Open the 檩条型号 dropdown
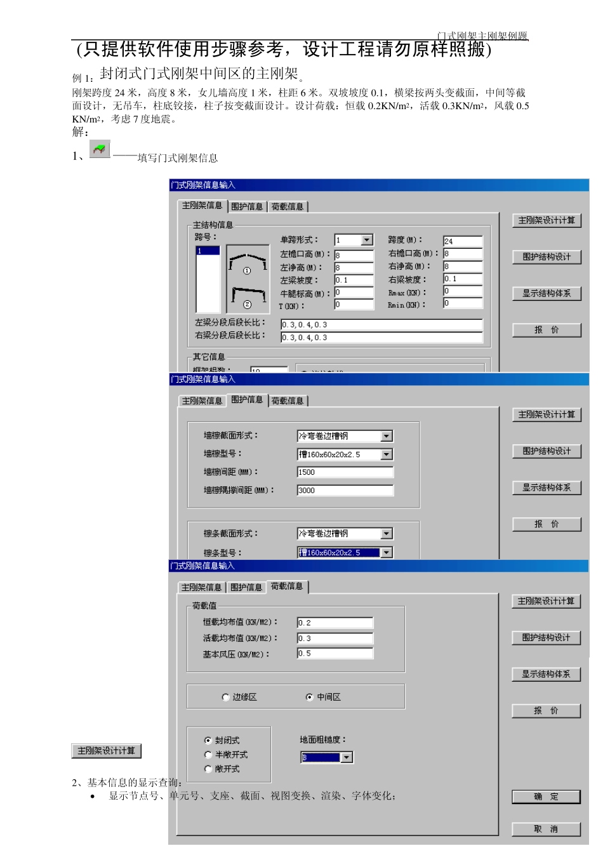603x853 pixels. pos(387,553)
